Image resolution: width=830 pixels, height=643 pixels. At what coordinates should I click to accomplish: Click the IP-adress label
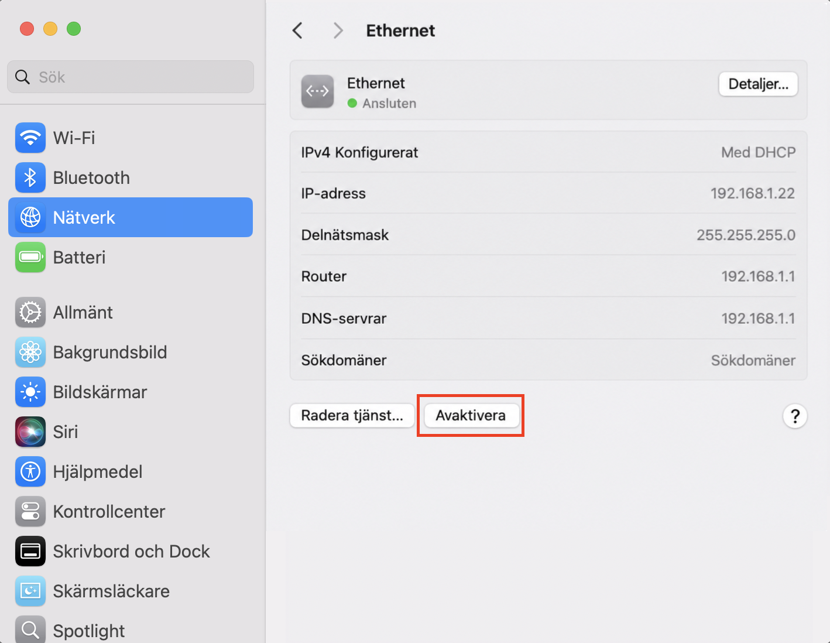click(x=333, y=193)
